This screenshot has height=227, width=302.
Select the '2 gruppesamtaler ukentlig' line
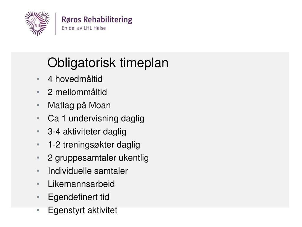point(98,158)
